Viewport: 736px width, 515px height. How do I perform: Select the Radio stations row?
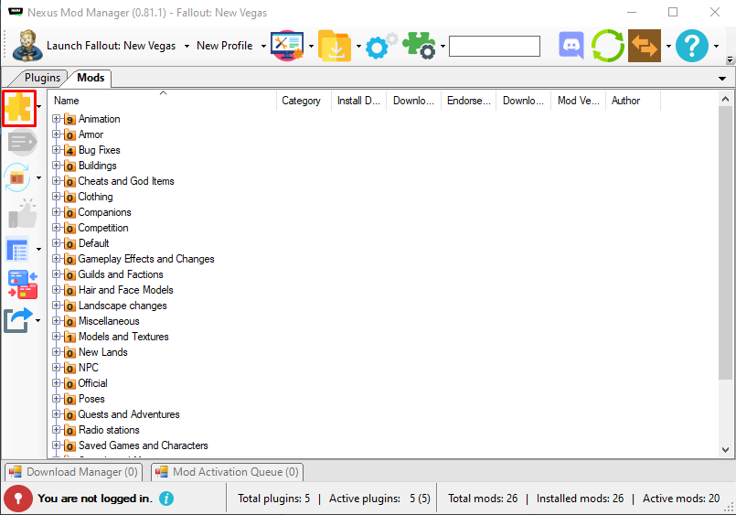click(x=109, y=430)
